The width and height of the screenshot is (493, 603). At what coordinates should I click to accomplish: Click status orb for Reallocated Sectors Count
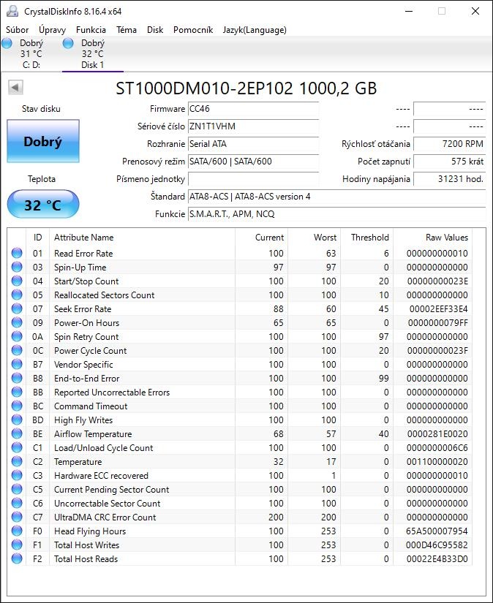(x=17, y=295)
